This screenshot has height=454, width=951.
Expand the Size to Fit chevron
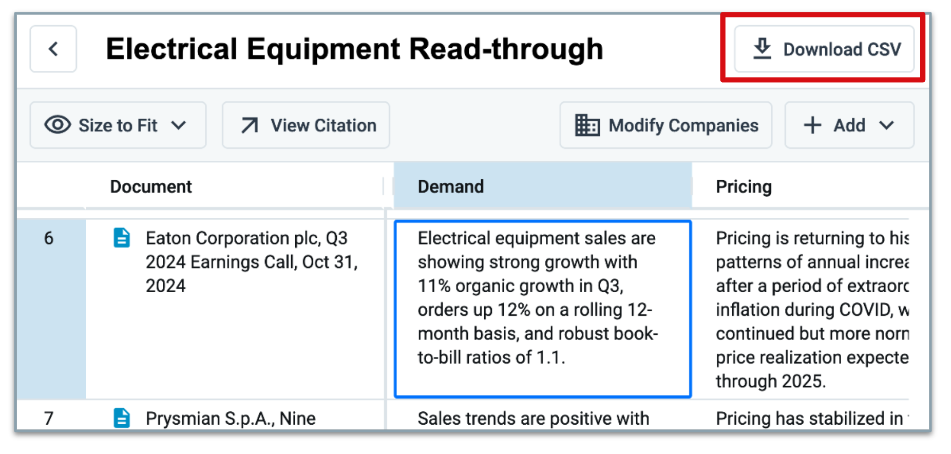(179, 125)
